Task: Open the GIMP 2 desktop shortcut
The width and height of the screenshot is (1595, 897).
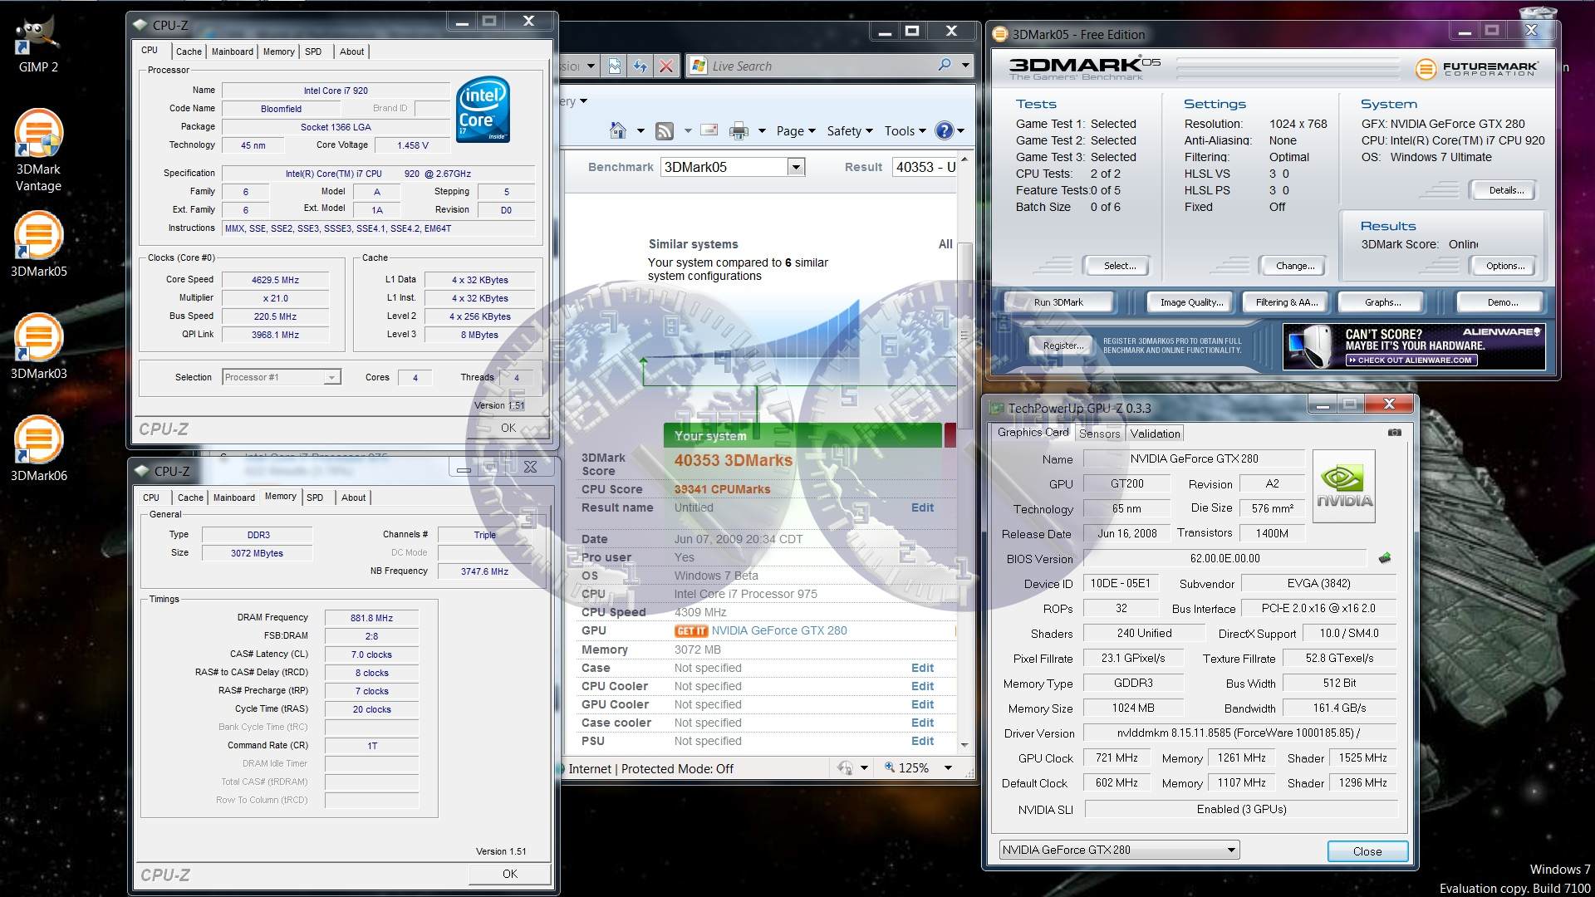Action: [38, 43]
